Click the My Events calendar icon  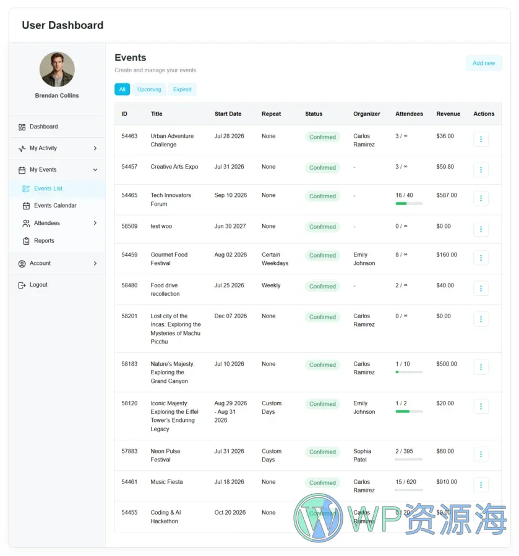pos(22,170)
